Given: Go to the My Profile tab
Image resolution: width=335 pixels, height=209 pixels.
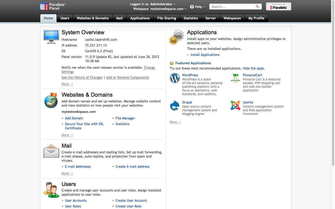Looking at the screenshot, I should (x=256, y=18).
